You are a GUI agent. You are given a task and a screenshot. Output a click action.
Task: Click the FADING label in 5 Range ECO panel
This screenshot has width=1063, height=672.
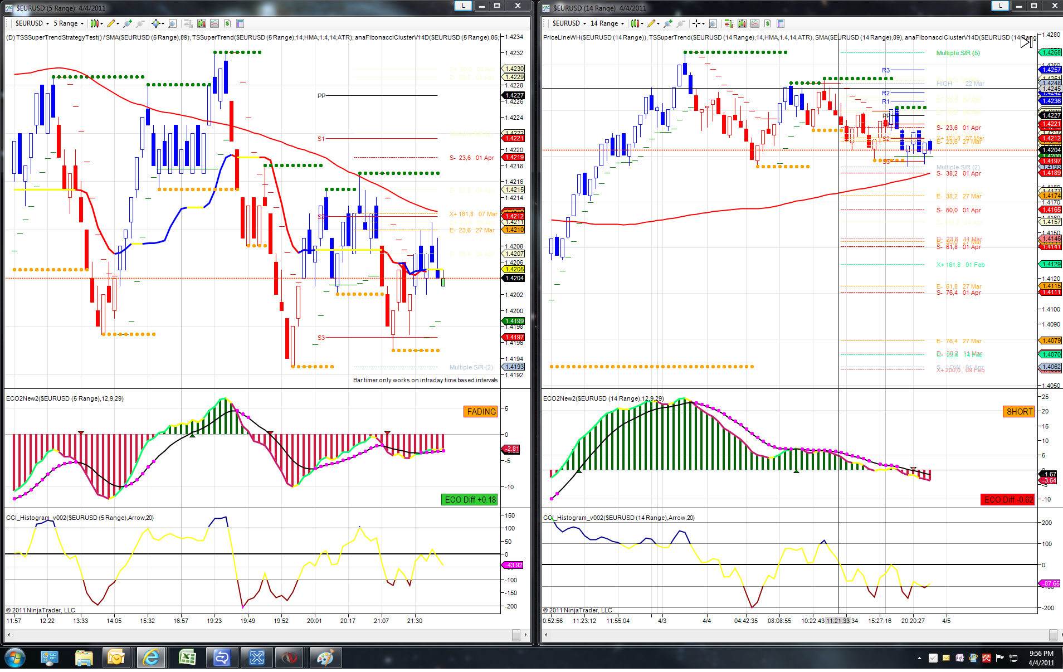click(481, 411)
